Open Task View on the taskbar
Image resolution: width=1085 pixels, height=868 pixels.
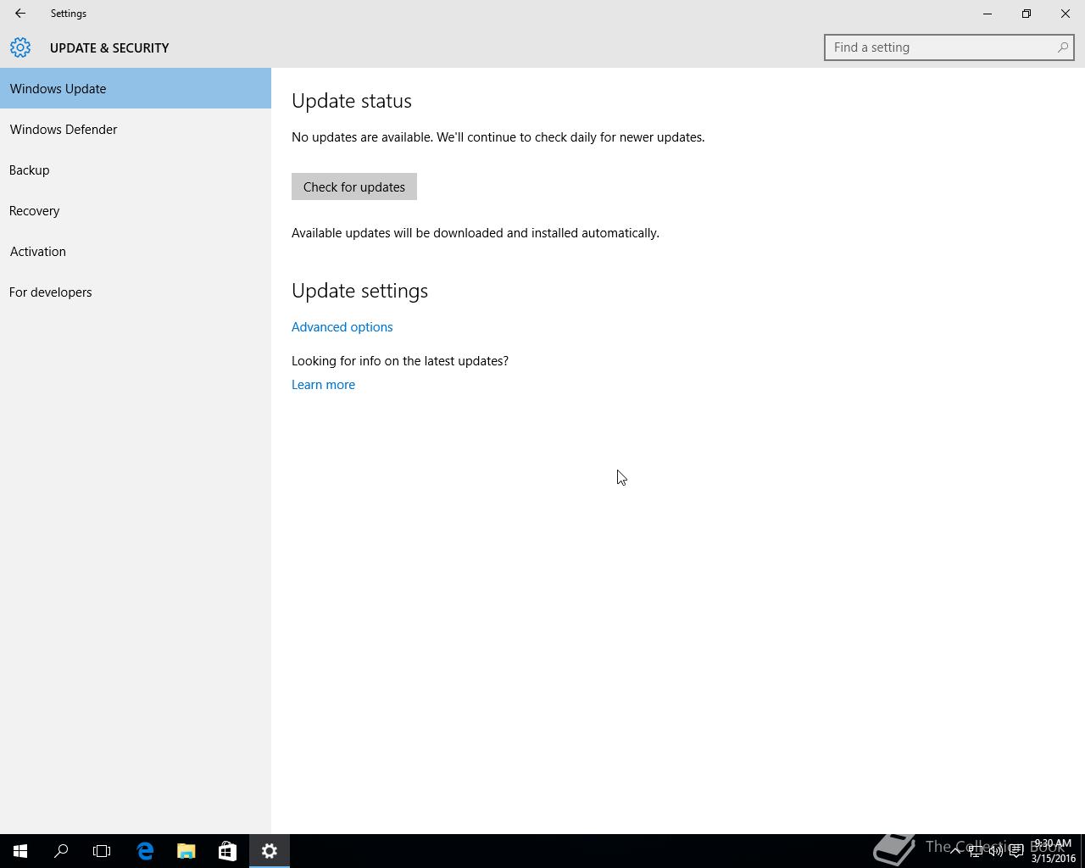[102, 851]
